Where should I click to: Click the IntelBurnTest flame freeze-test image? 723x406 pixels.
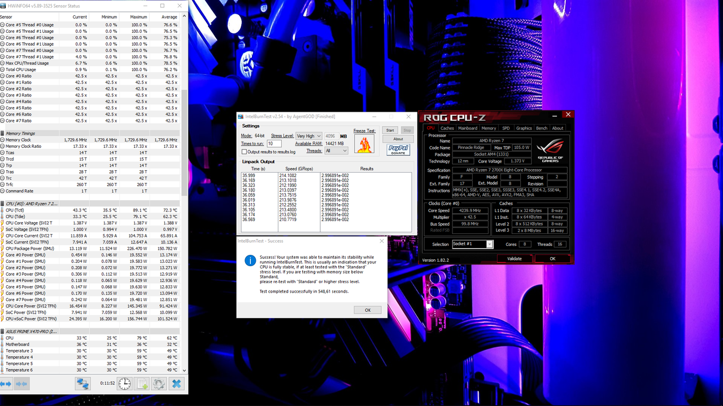364,143
